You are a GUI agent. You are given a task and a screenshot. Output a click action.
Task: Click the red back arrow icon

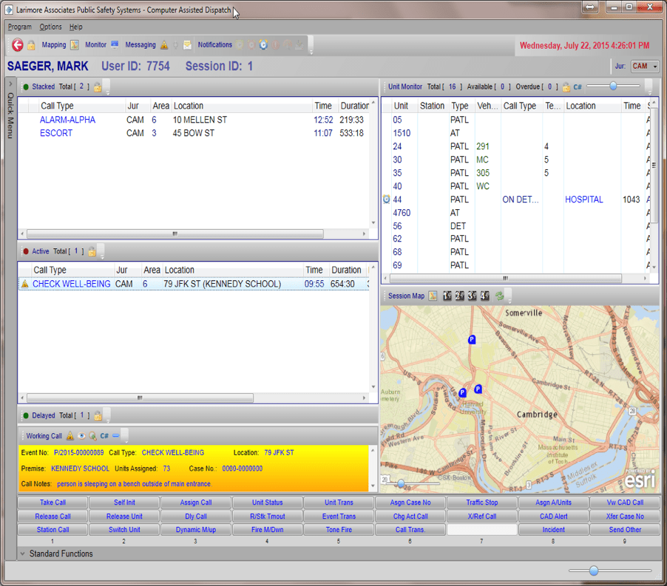[x=18, y=44]
